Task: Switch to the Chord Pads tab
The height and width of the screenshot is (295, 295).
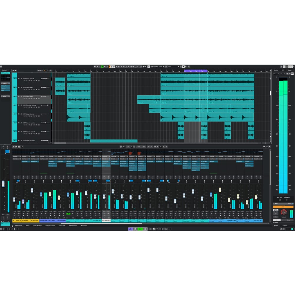Action: 62,225
